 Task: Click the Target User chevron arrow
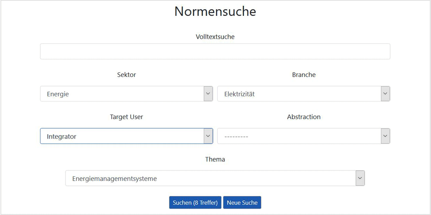[208, 136]
